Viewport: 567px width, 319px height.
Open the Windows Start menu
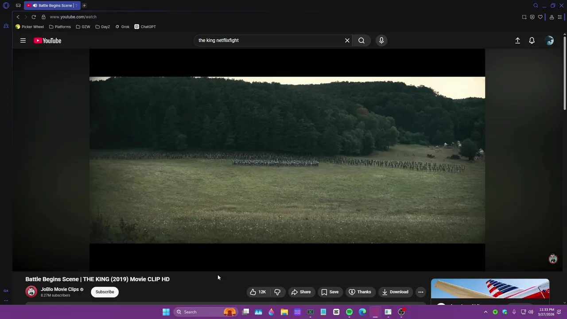166,312
